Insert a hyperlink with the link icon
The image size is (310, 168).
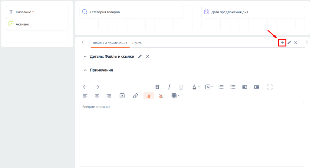click(135, 96)
